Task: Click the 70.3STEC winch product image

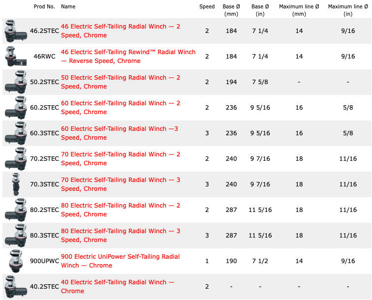Action: point(15,184)
